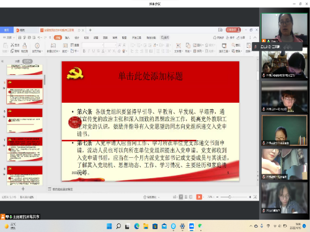Click the zoom slider handle in status bar
Screen dimensions: 310x232
pyautogui.click(x=229, y=197)
